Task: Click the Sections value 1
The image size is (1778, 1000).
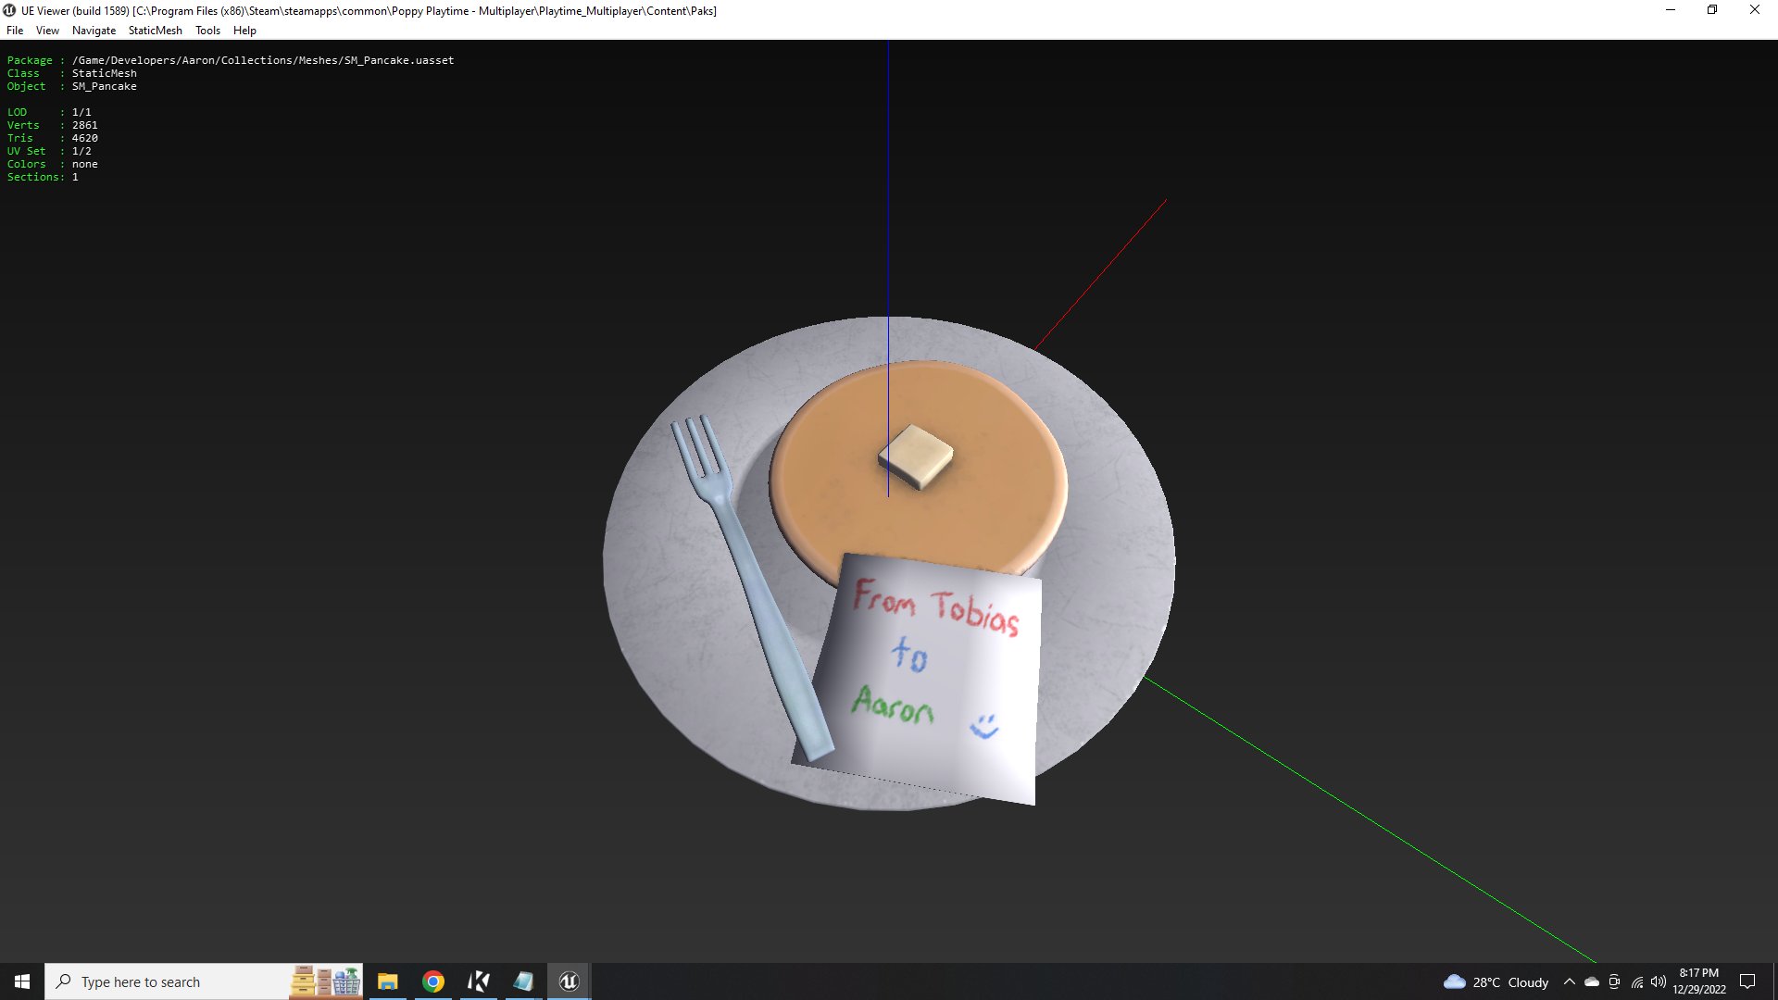Action: click(75, 177)
